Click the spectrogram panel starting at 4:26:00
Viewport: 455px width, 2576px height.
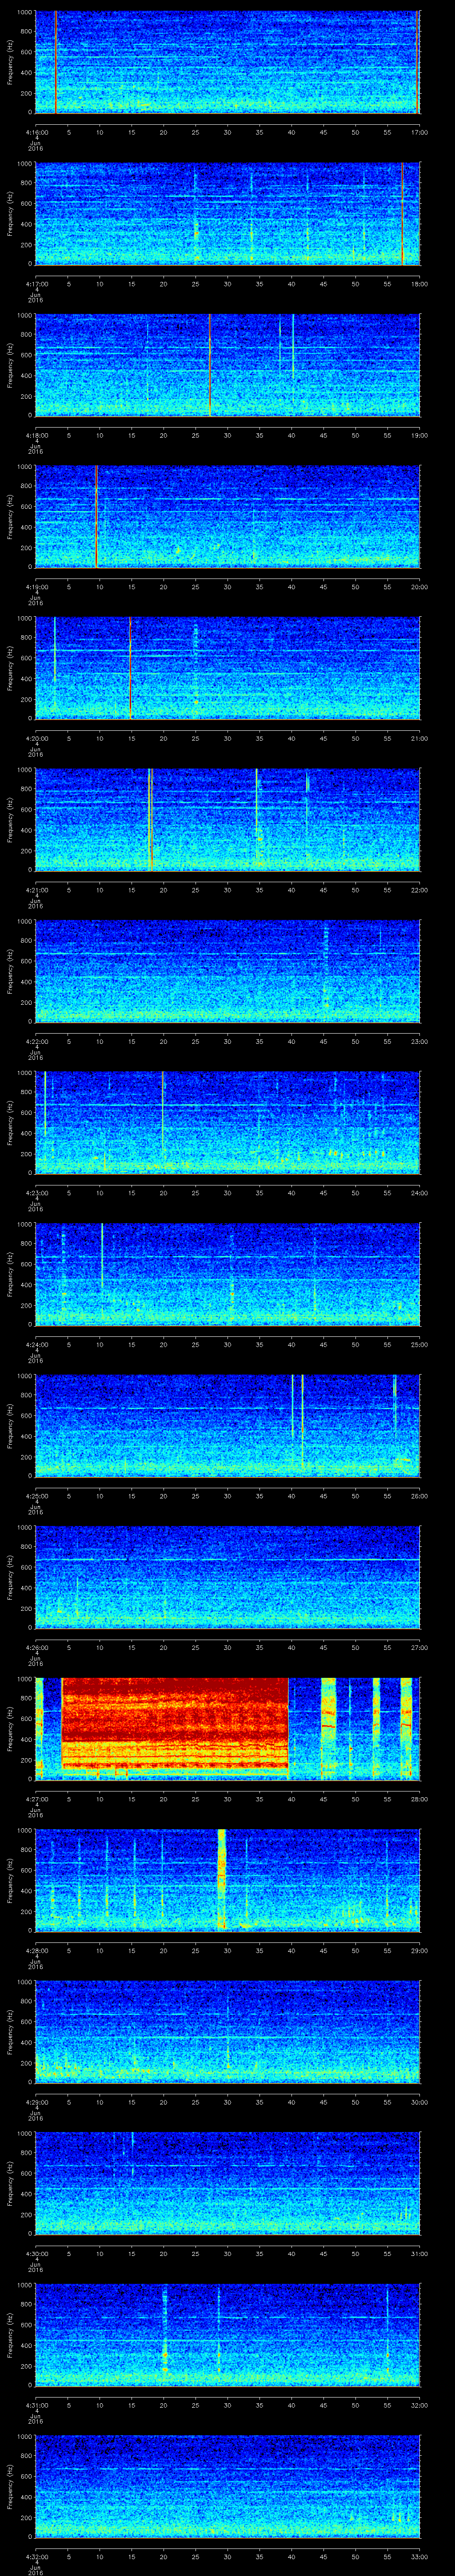tap(227, 1577)
